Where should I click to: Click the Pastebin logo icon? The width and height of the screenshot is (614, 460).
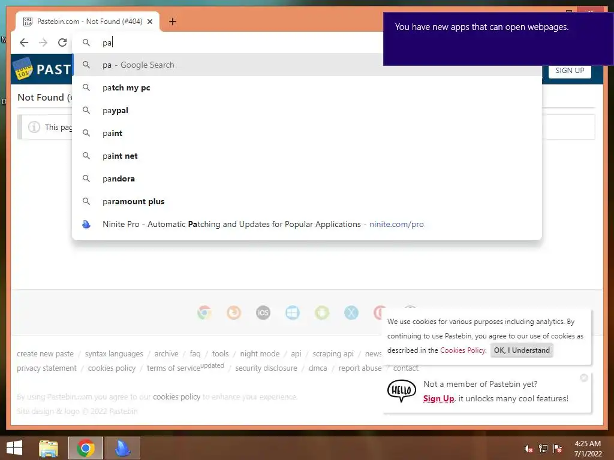pos(23,69)
